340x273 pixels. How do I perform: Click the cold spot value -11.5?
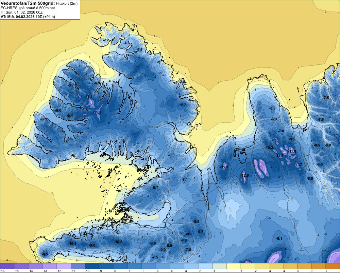pyautogui.click(x=224, y=167)
